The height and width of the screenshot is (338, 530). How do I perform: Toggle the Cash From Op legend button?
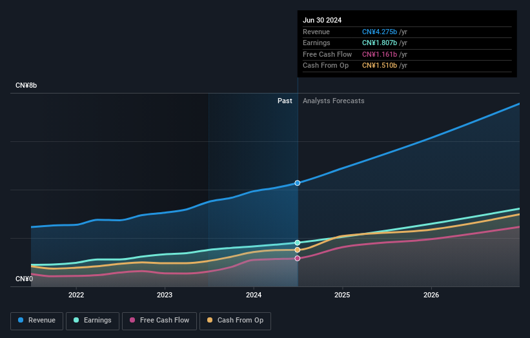(x=235, y=321)
